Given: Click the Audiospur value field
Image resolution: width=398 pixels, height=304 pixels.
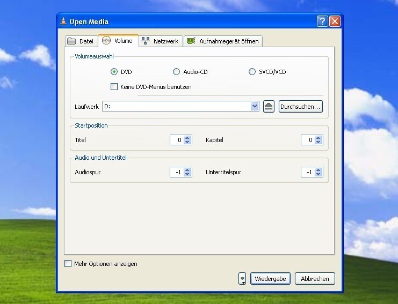Looking at the screenshot, I should point(176,172).
